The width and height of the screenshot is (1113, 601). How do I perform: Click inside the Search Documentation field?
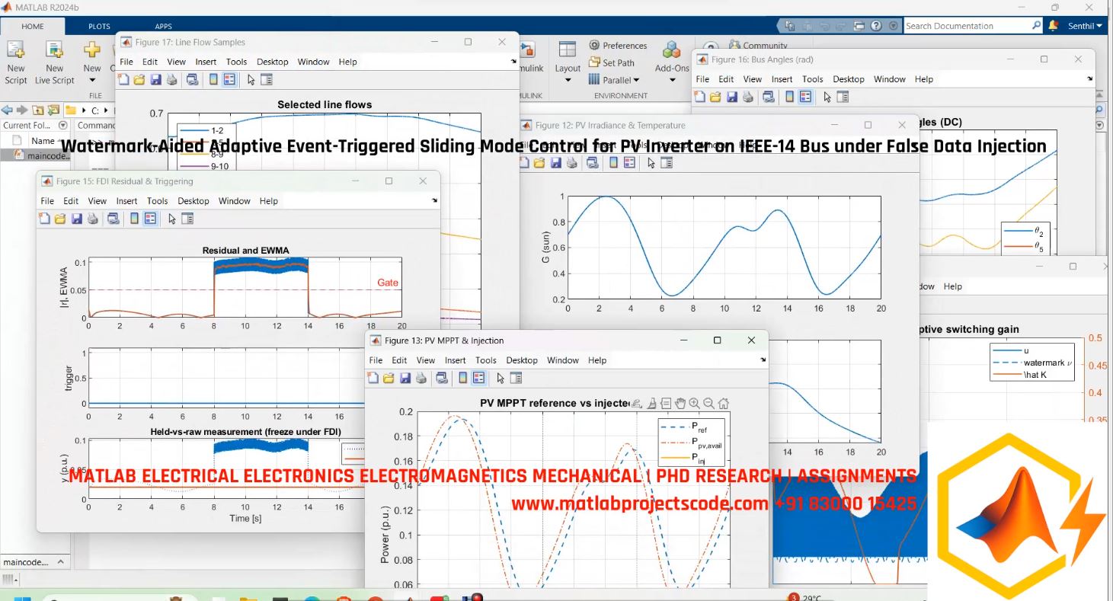point(967,25)
